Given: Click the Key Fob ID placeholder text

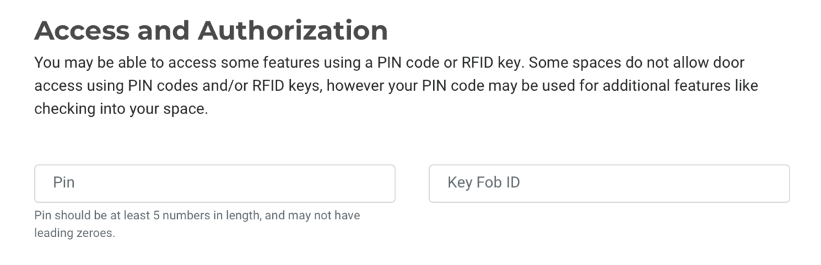Looking at the screenshot, I should [x=484, y=183].
